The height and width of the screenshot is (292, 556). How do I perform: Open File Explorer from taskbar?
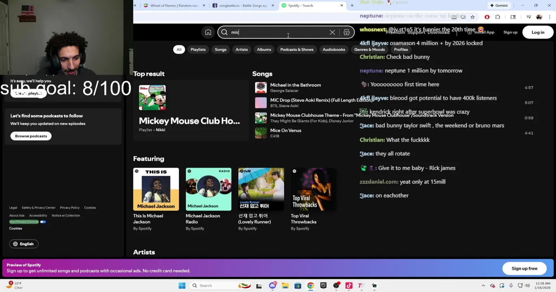[x=285, y=286]
